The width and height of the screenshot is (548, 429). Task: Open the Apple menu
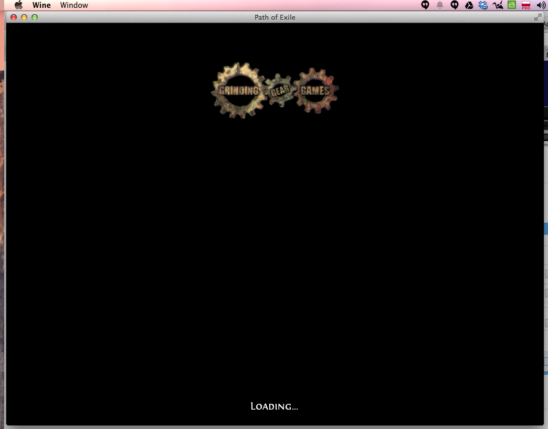tap(18, 5)
